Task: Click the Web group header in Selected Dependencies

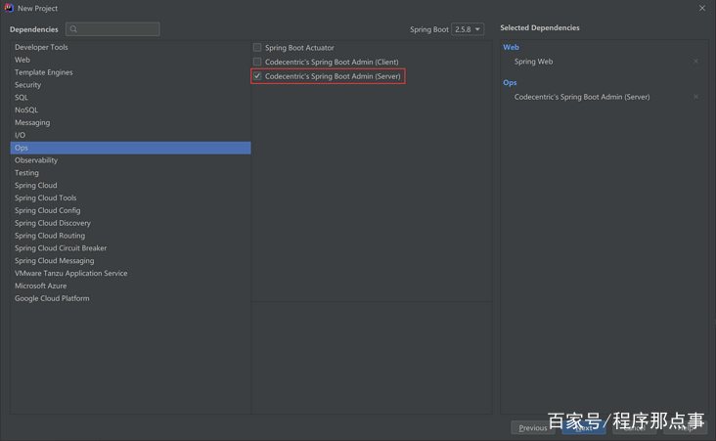Action: click(511, 47)
